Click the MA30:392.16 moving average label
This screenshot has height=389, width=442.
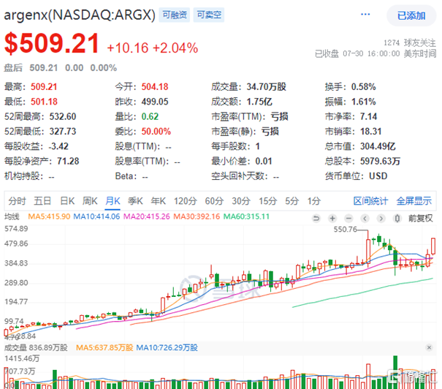[x=197, y=216]
